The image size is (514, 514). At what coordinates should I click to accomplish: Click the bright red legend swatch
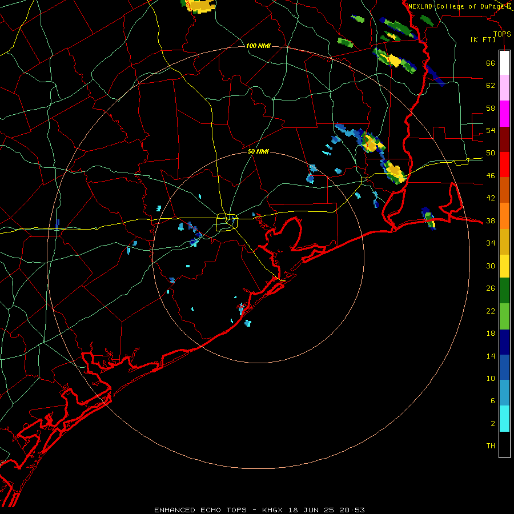pos(504,164)
